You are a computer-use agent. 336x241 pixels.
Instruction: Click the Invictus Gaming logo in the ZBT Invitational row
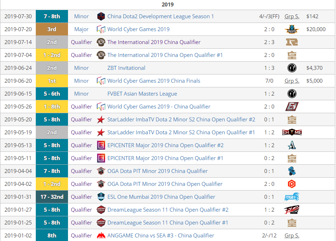(292, 68)
